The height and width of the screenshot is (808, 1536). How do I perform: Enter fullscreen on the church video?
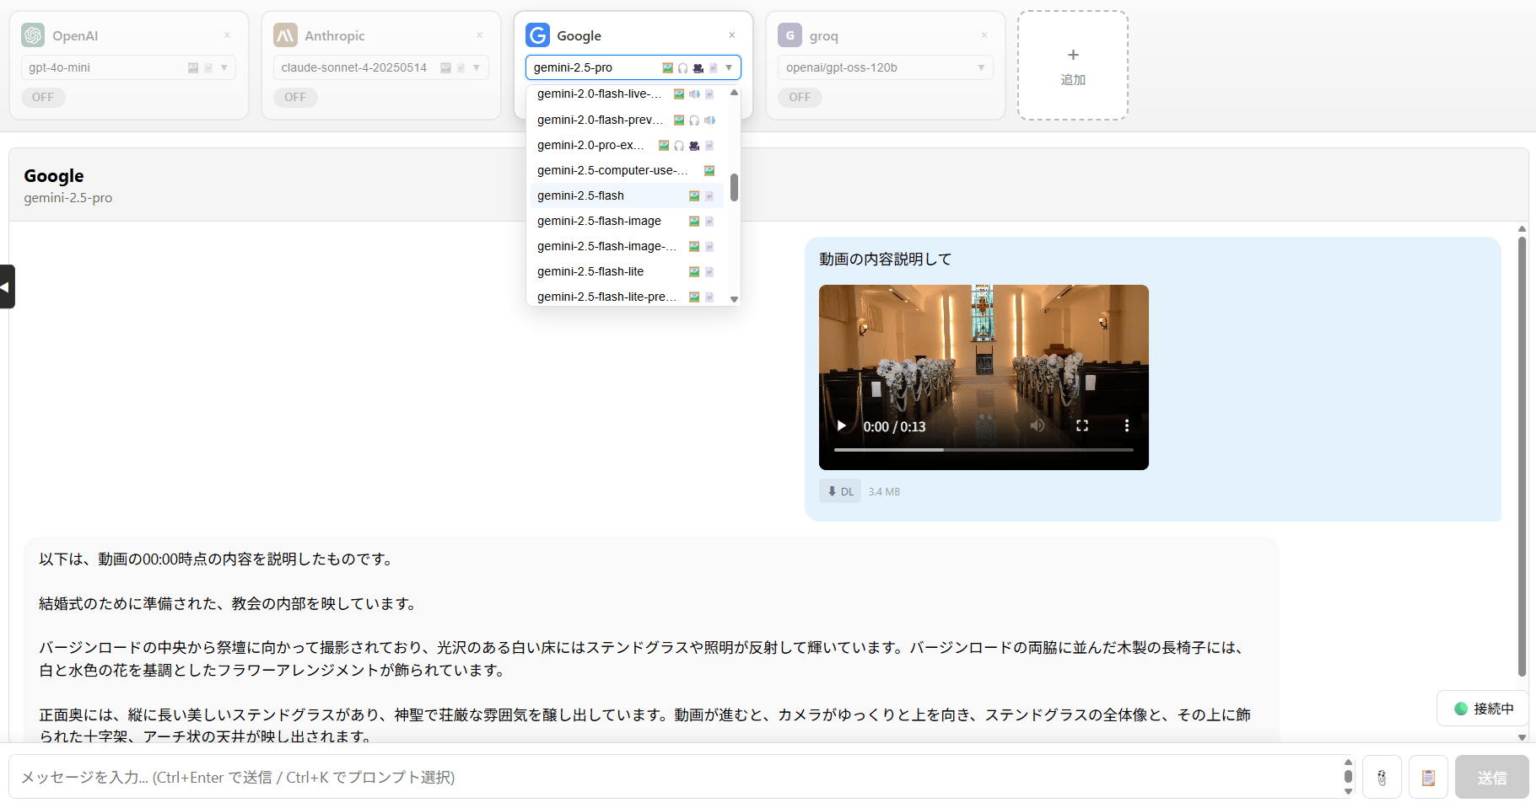coord(1081,426)
